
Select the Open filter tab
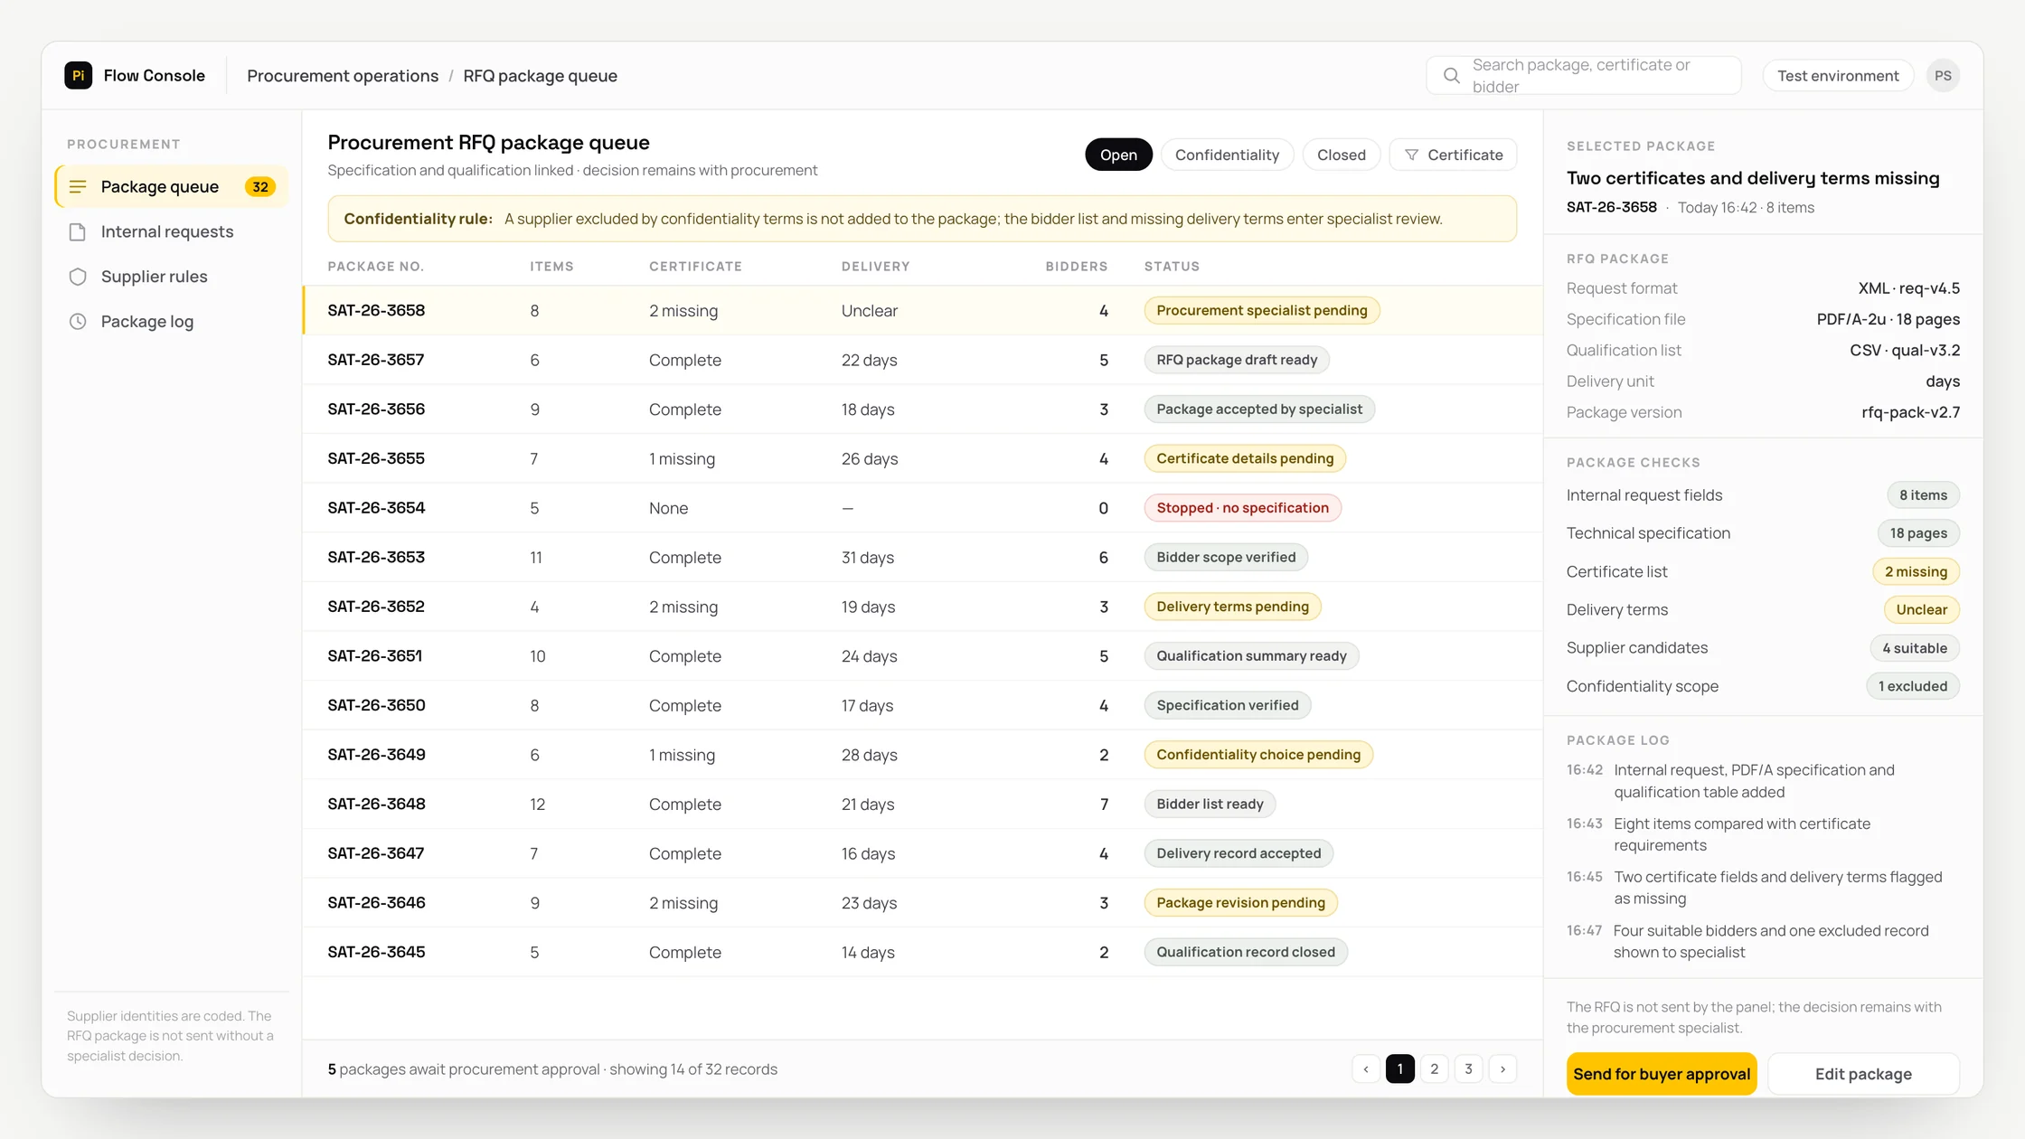(1118, 155)
